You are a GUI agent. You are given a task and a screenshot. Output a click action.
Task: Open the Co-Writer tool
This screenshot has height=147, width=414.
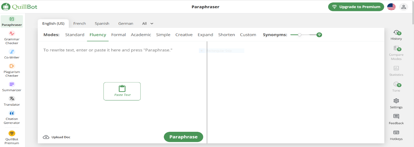[12, 54]
